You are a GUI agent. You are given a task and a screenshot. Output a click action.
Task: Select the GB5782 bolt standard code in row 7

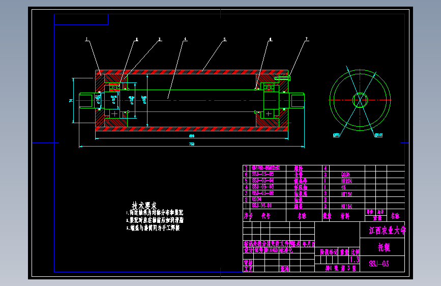pyautogui.click(x=266, y=168)
